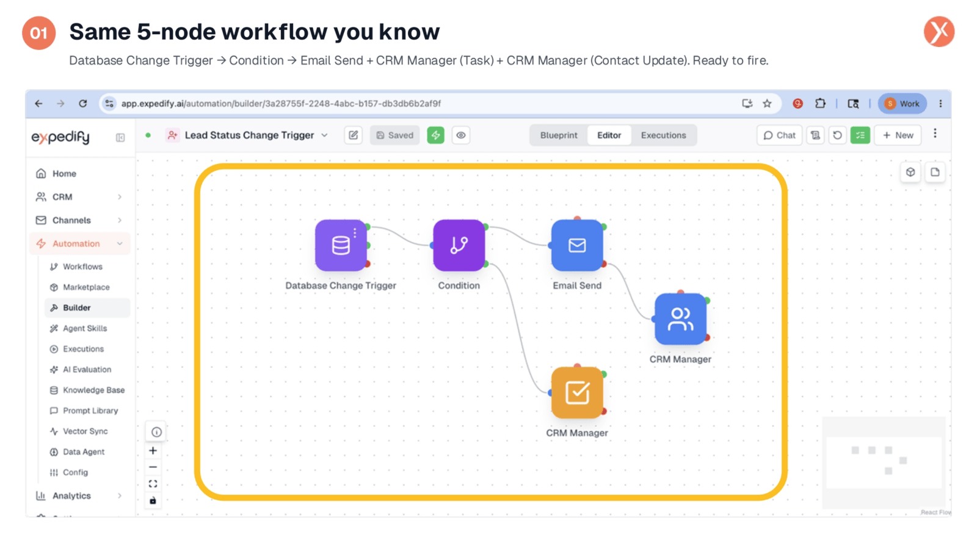The width and height of the screenshot is (977, 549).
Task: Bookmark the page with the star icon
Action: click(767, 104)
